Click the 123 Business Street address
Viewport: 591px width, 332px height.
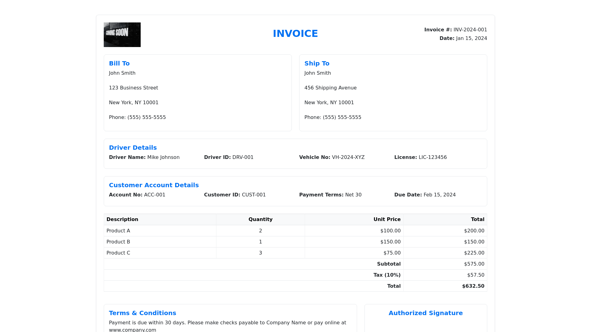coord(133,88)
